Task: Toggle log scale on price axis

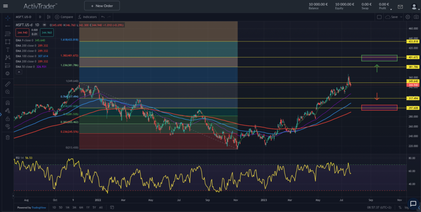Action: pos(407,207)
